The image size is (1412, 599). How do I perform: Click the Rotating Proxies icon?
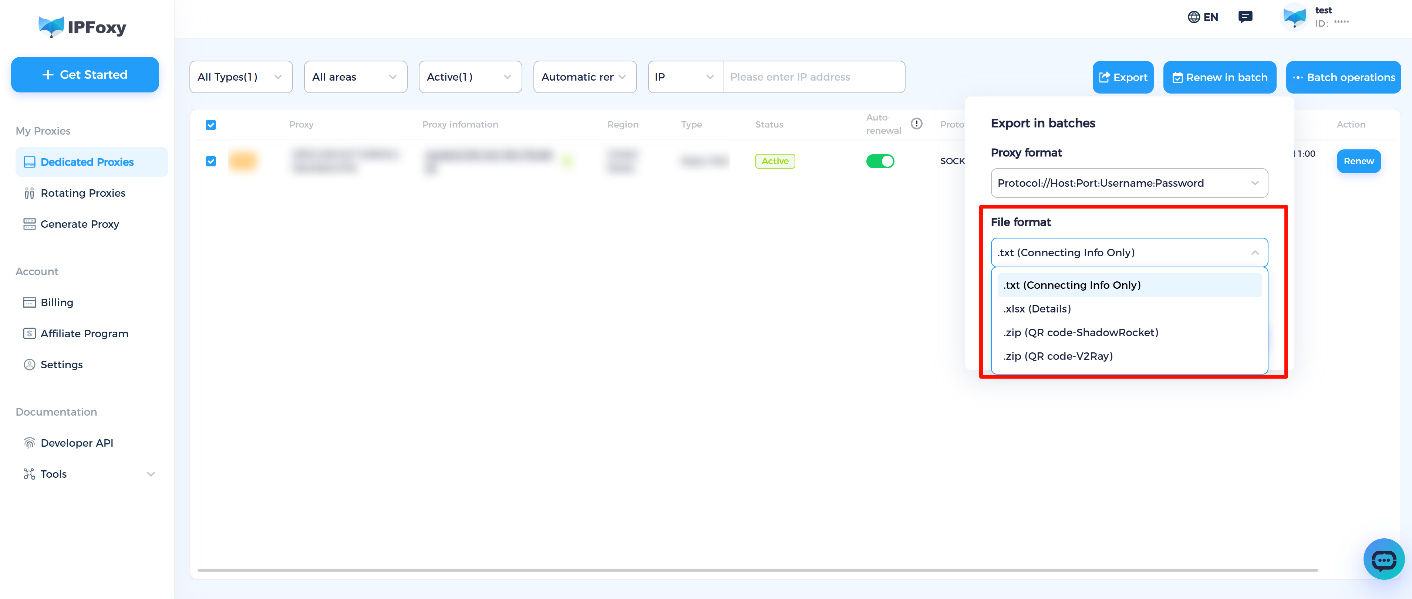click(x=29, y=193)
